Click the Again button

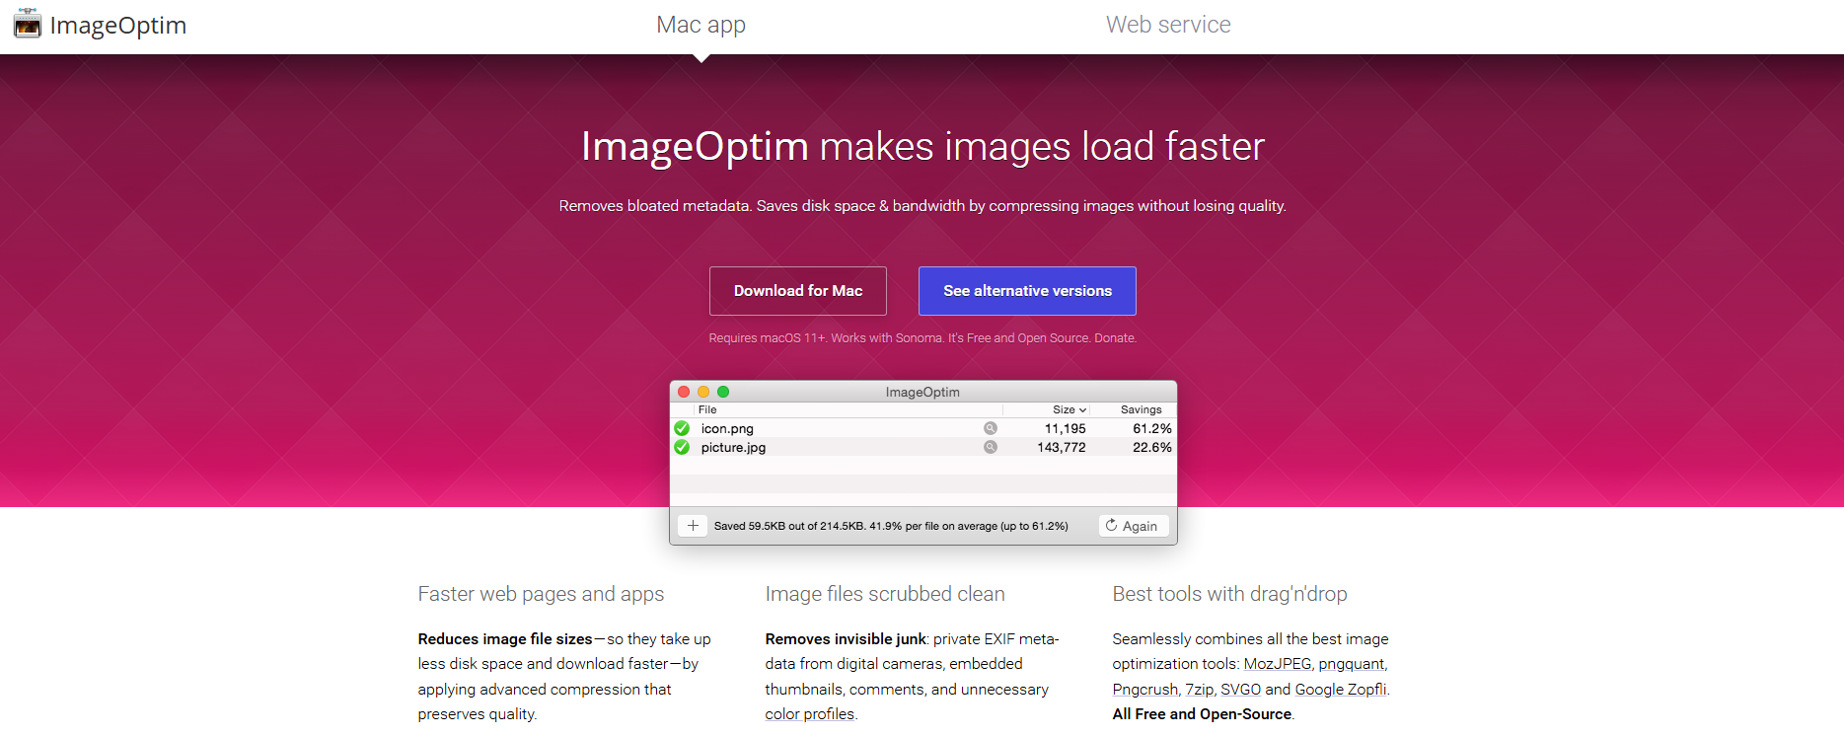1134,526
